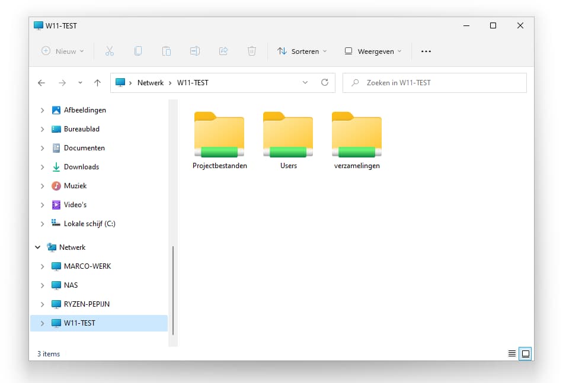
Task: Select the Projectbestanden shared folder
Action: 219,141
